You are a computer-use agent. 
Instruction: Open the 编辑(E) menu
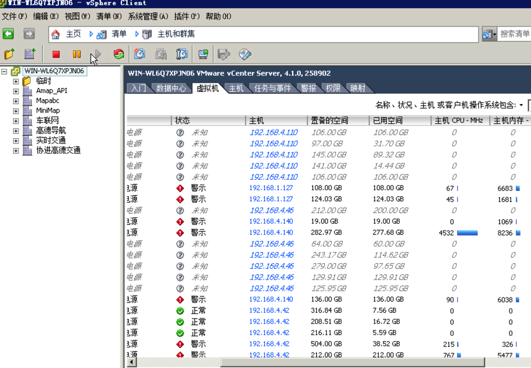click(x=46, y=16)
